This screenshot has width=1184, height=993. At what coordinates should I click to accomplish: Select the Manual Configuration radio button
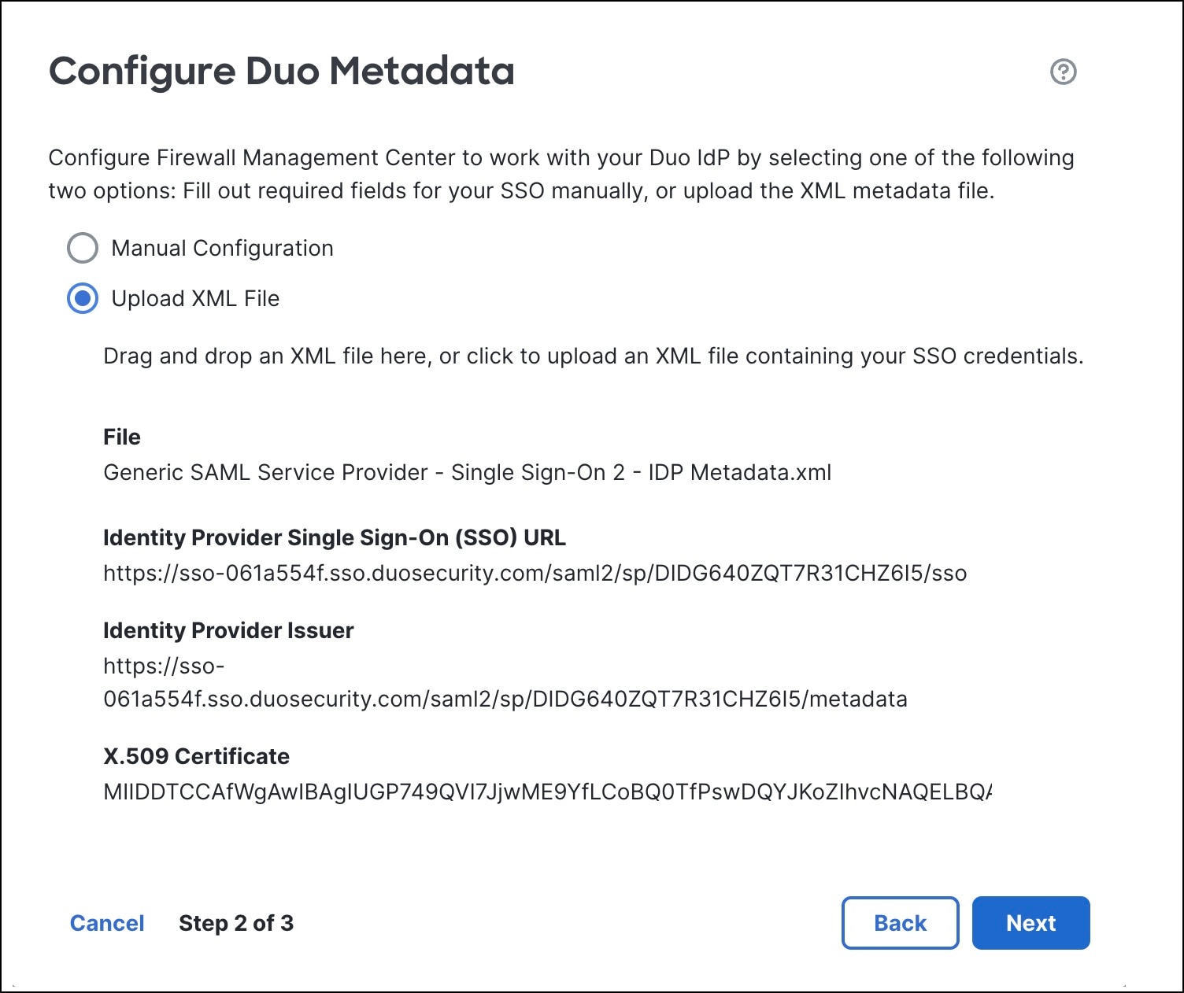tap(82, 248)
